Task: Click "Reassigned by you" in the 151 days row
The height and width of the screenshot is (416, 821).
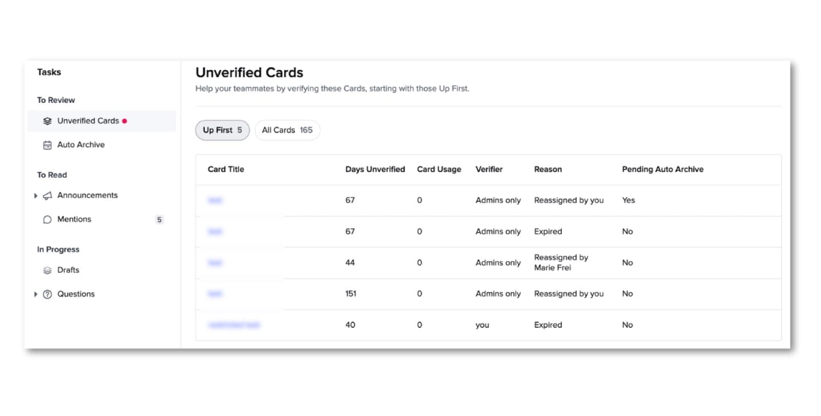Action: coord(569,294)
